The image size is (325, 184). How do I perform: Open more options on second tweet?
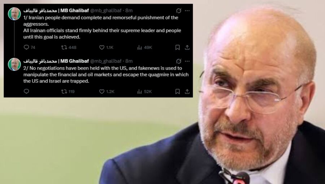click(x=187, y=61)
